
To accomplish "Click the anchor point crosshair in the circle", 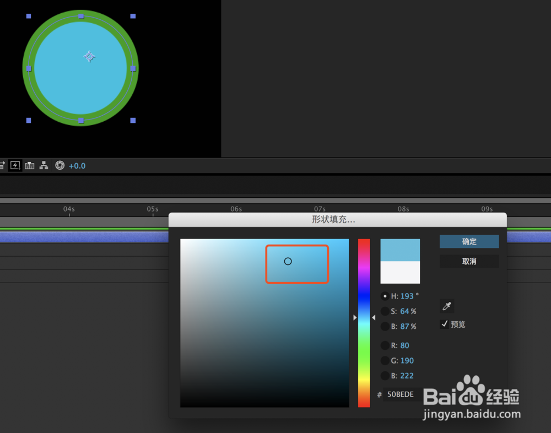I will 89,56.
